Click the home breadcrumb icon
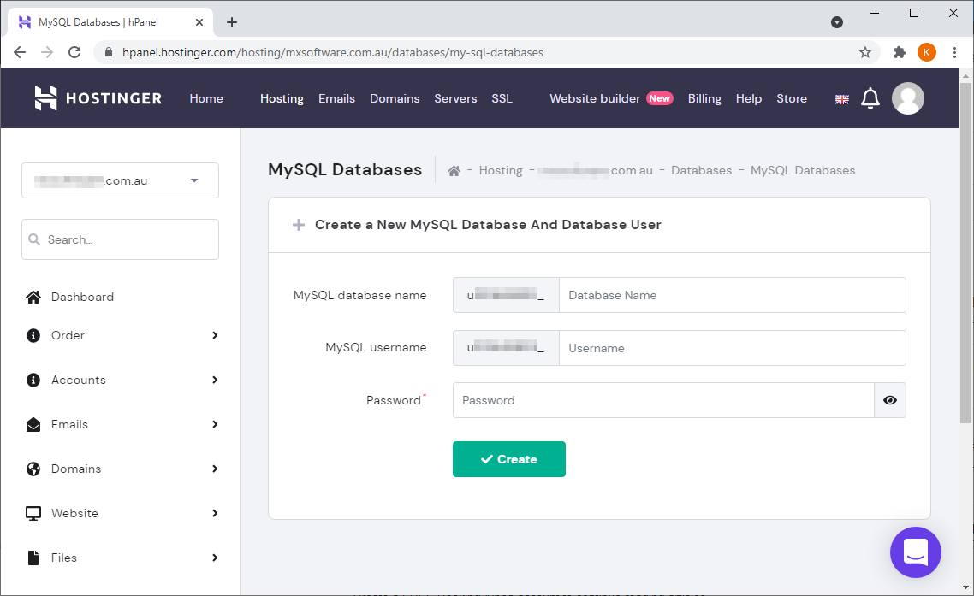Screen dimensions: 974x596 pyautogui.click(x=454, y=171)
